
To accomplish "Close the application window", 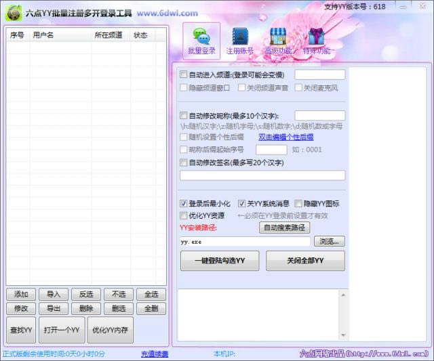I will coord(422,6).
